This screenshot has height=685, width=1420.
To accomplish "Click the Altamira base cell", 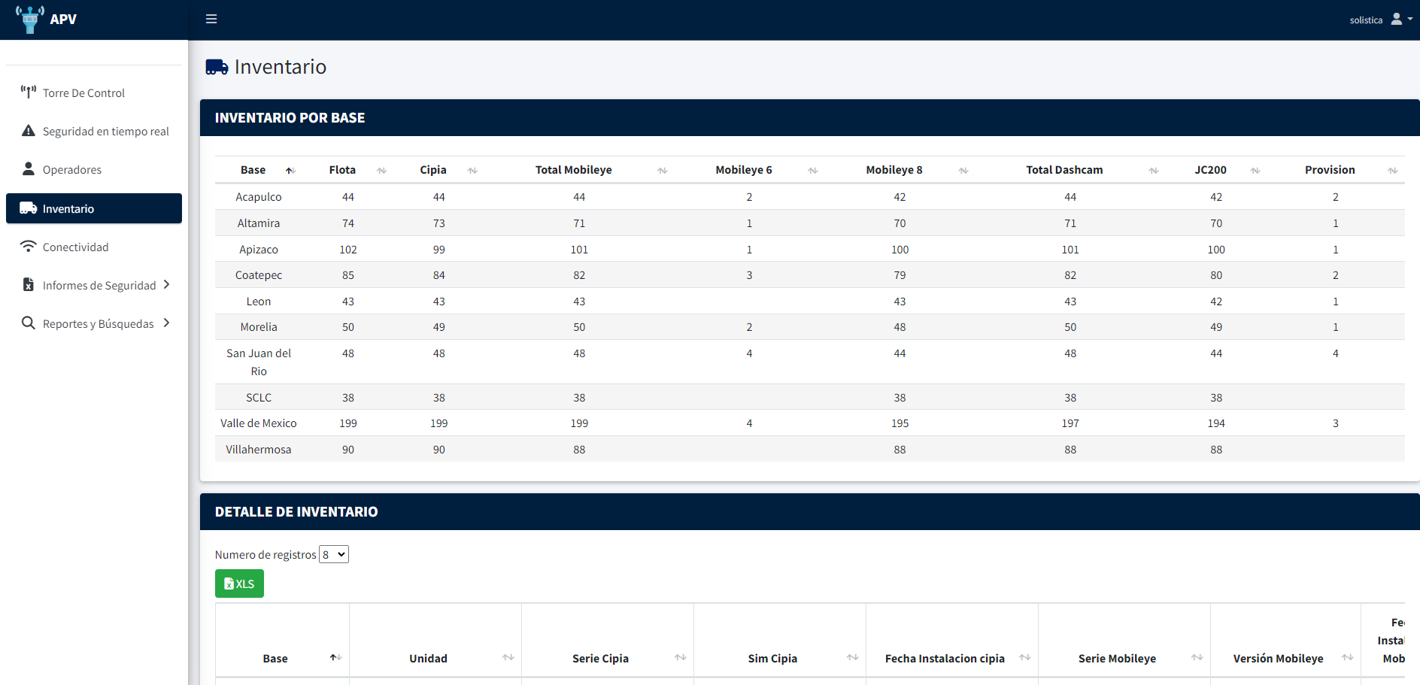I will point(259,223).
